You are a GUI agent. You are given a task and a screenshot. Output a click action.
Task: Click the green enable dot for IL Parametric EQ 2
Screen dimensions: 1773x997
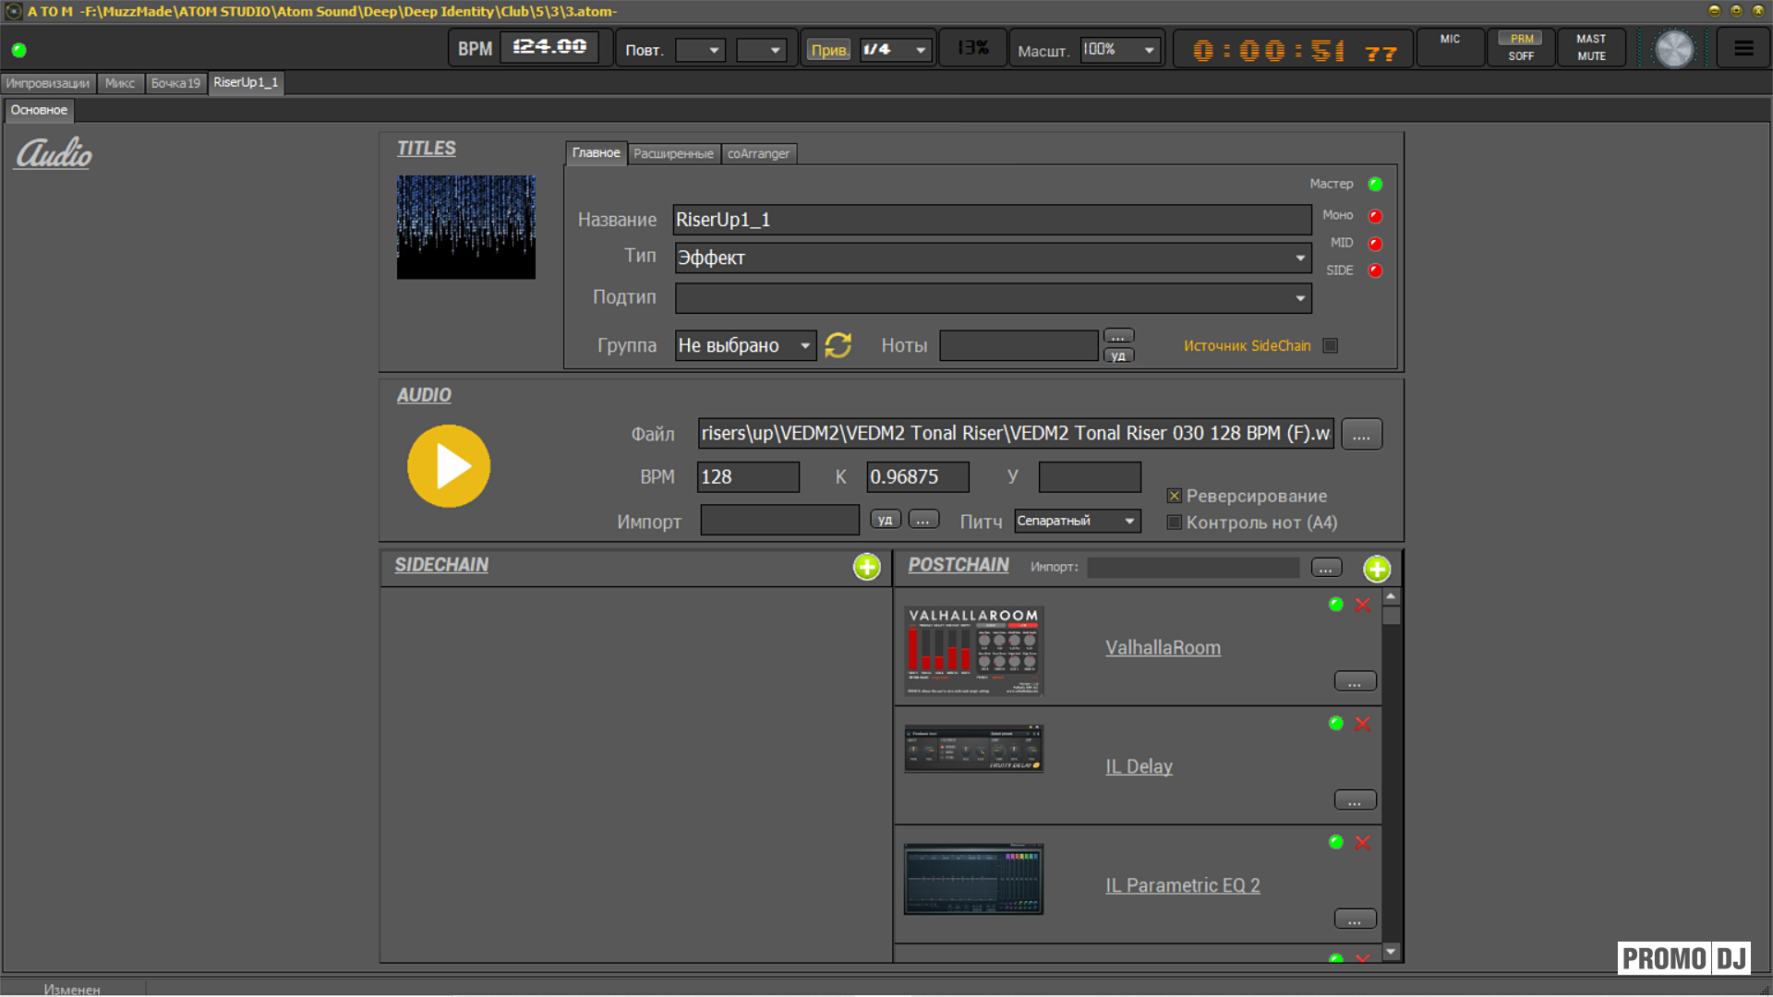[x=1335, y=842]
